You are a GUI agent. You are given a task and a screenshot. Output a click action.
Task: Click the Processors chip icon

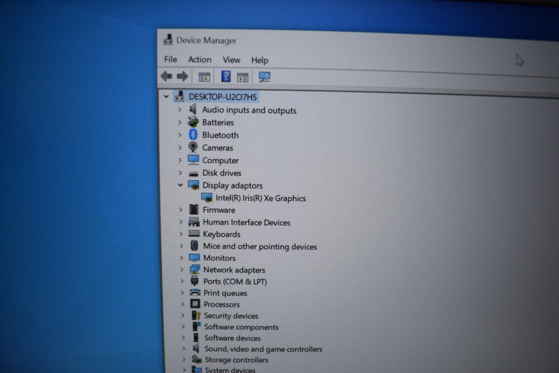point(195,304)
